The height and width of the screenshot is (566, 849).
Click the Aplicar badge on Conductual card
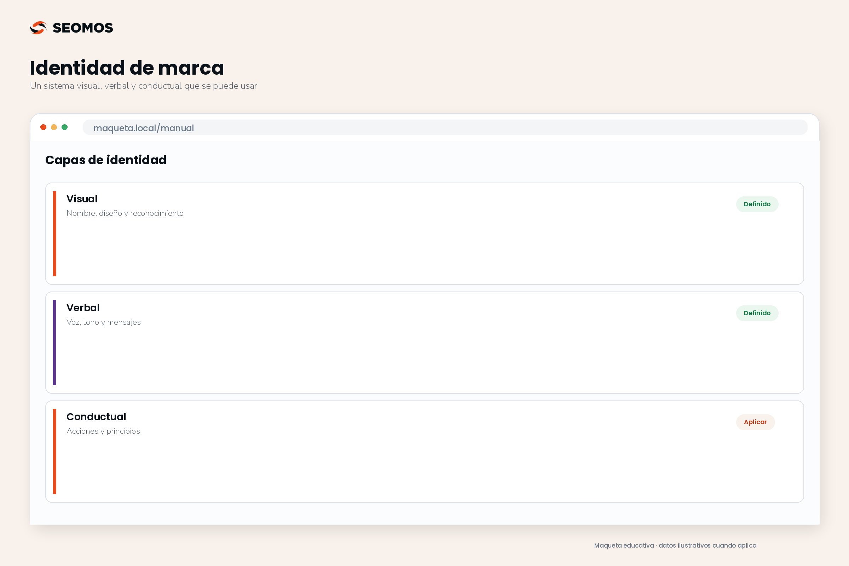tap(755, 422)
